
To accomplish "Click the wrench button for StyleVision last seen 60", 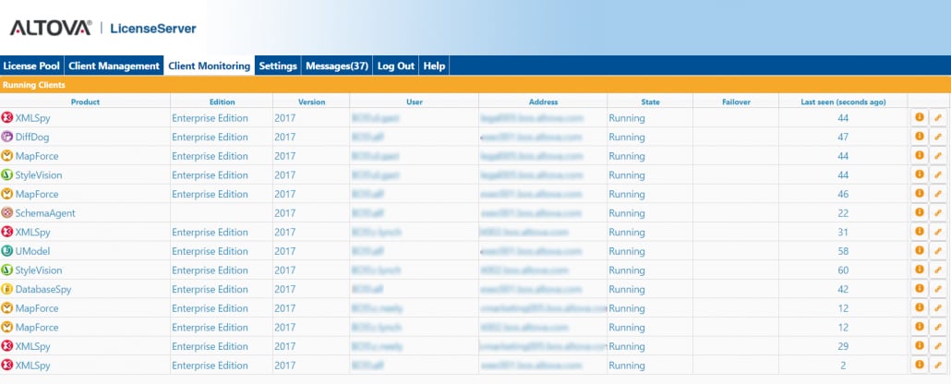I will (938, 270).
